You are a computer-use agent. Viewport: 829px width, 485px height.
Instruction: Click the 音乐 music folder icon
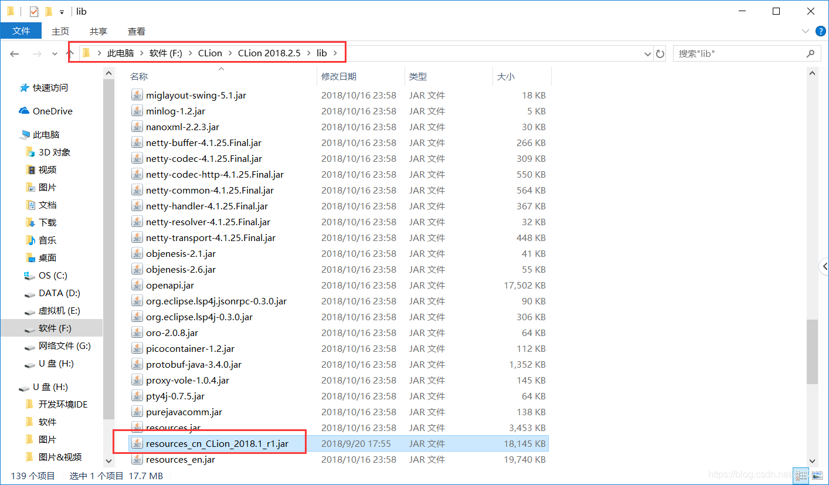[30, 240]
